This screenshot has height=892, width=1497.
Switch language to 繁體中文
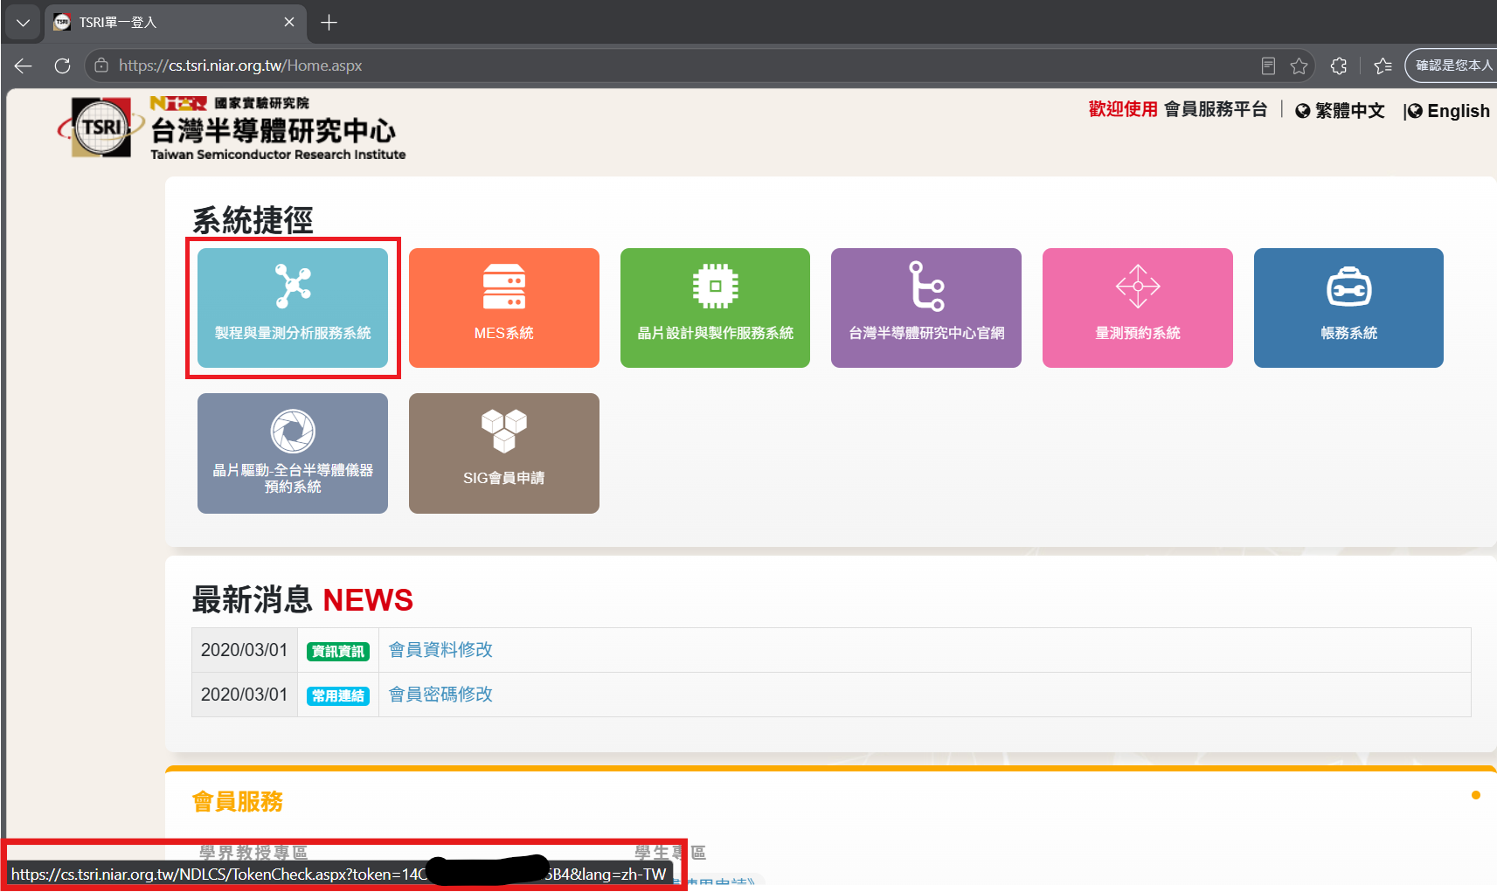(x=1341, y=110)
